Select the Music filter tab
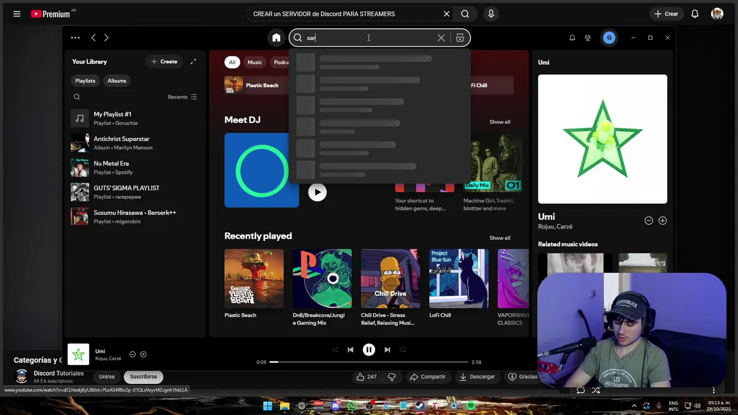This screenshot has height=415, width=738. coord(255,62)
